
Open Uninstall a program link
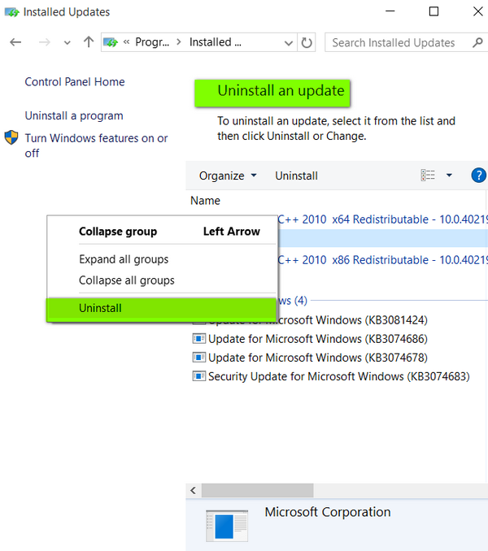[74, 115]
